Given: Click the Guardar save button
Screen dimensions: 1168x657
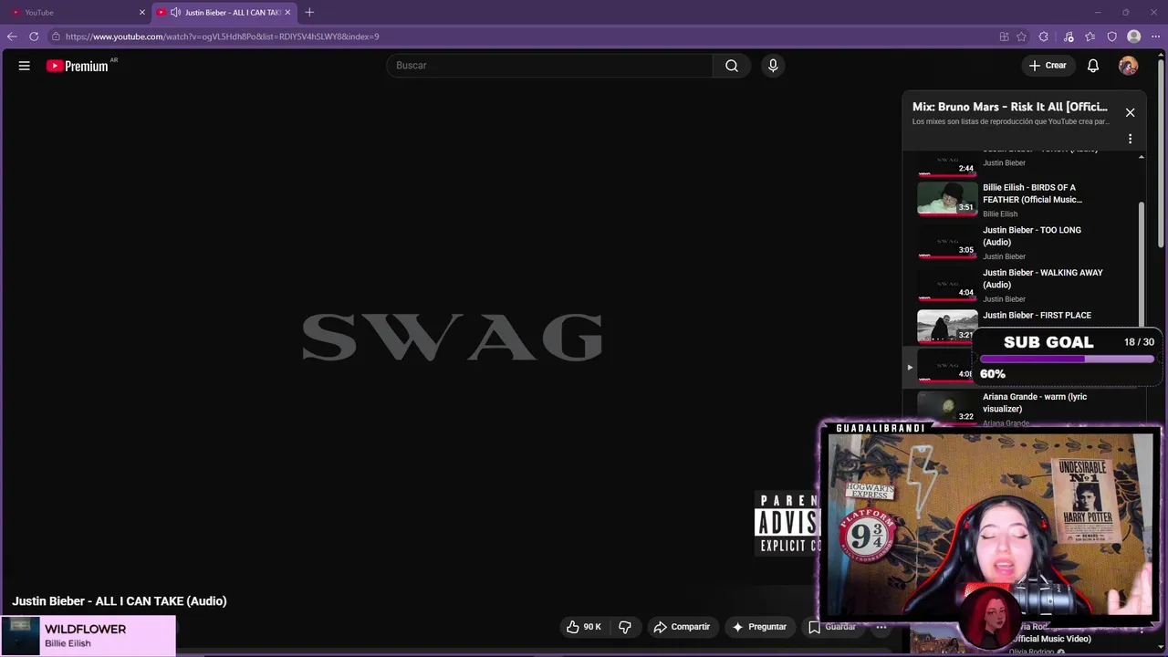Looking at the screenshot, I should coord(832,627).
